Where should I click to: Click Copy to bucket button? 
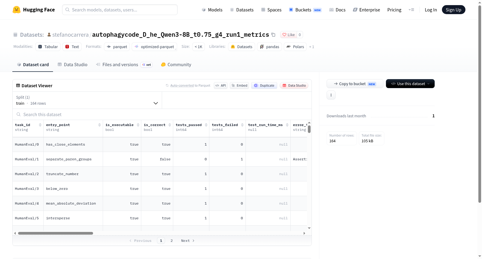tap(355, 84)
